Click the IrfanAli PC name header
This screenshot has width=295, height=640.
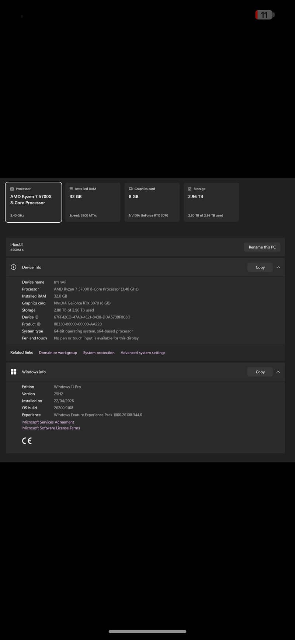pyautogui.click(x=16, y=245)
